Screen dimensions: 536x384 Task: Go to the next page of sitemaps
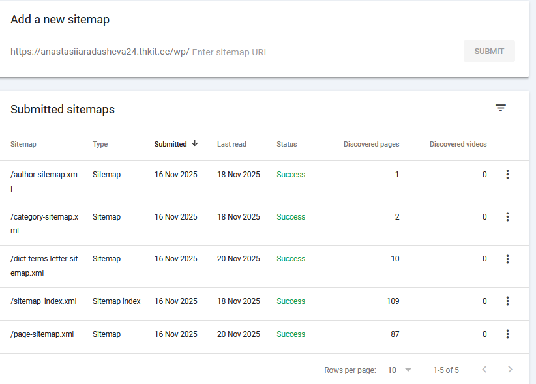point(510,370)
